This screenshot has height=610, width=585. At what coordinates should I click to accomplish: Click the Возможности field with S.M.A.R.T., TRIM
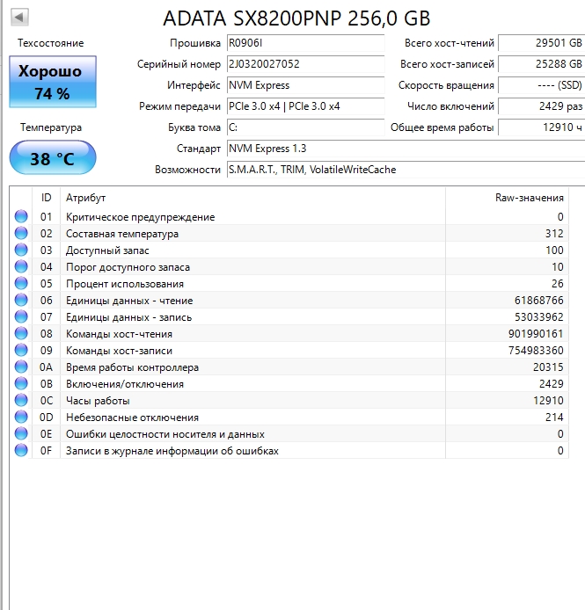coord(406,170)
